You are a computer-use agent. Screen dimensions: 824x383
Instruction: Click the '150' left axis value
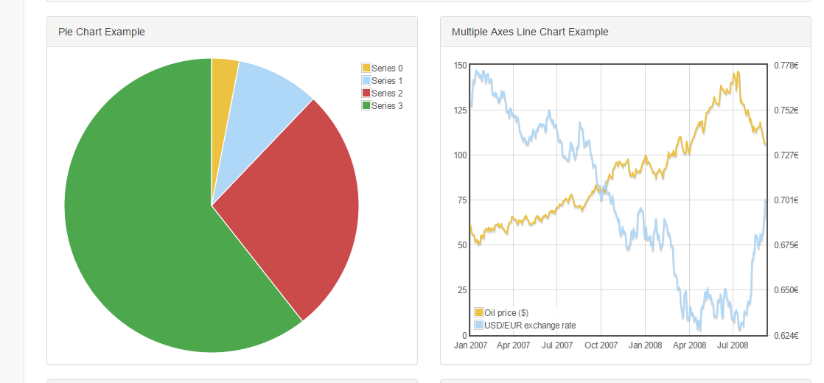coord(461,65)
